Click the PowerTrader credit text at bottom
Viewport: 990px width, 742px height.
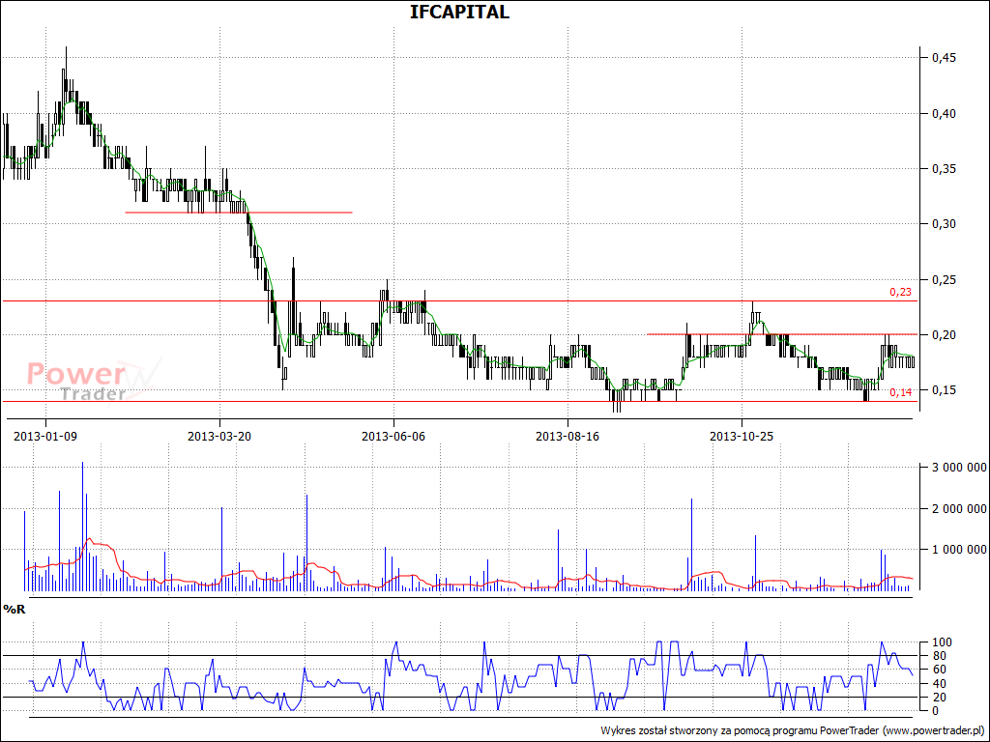point(793,730)
